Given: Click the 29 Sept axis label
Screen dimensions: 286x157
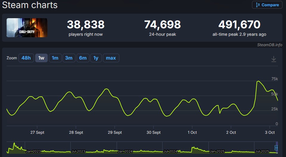Looking at the screenshot, I should click(x=115, y=132).
